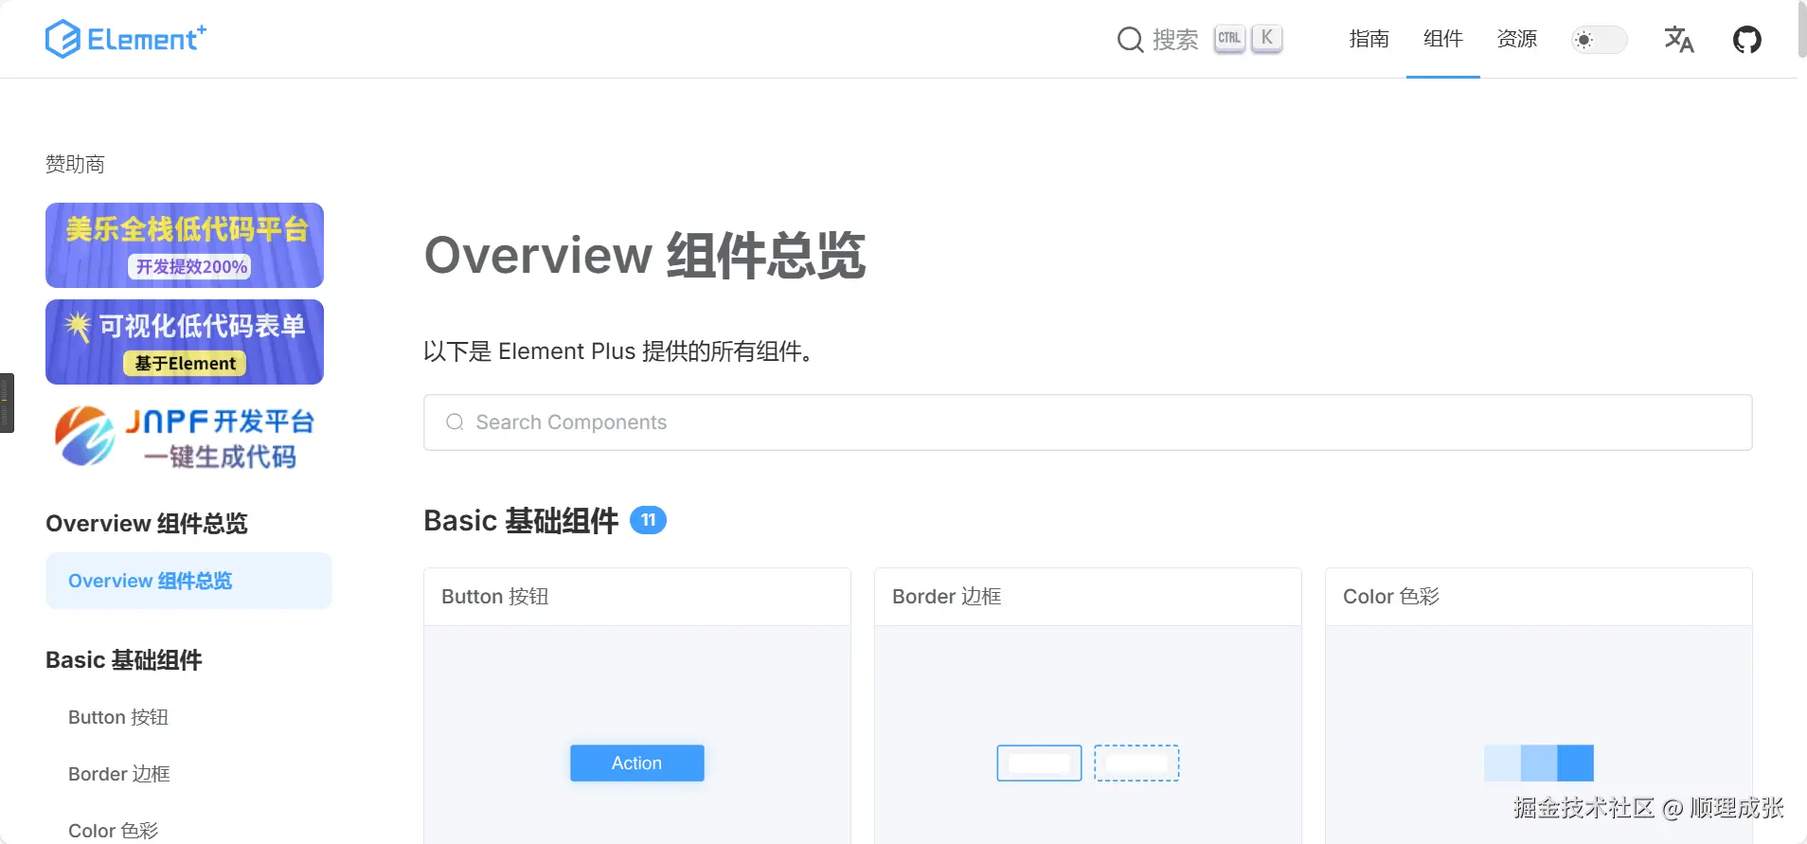Open Button 按钮 in the sidebar
The width and height of the screenshot is (1807, 844).
pyautogui.click(x=118, y=717)
